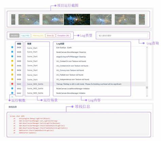
Task: Click the log keyword search field
Action: pyautogui.click(x=123, y=36)
